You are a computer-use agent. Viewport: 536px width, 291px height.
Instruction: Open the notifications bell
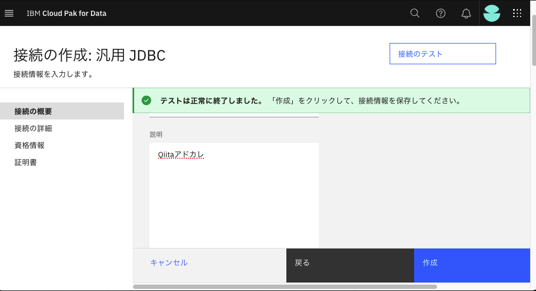tap(466, 13)
